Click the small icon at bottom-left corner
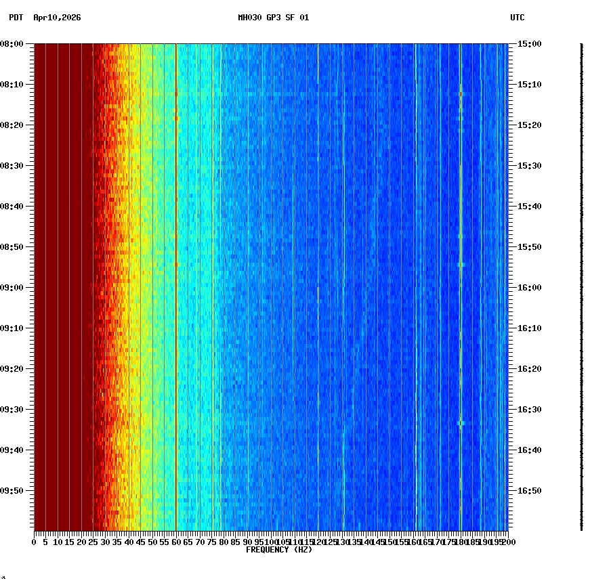The height and width of the screenshot is (585, 611). click(5, 579)
